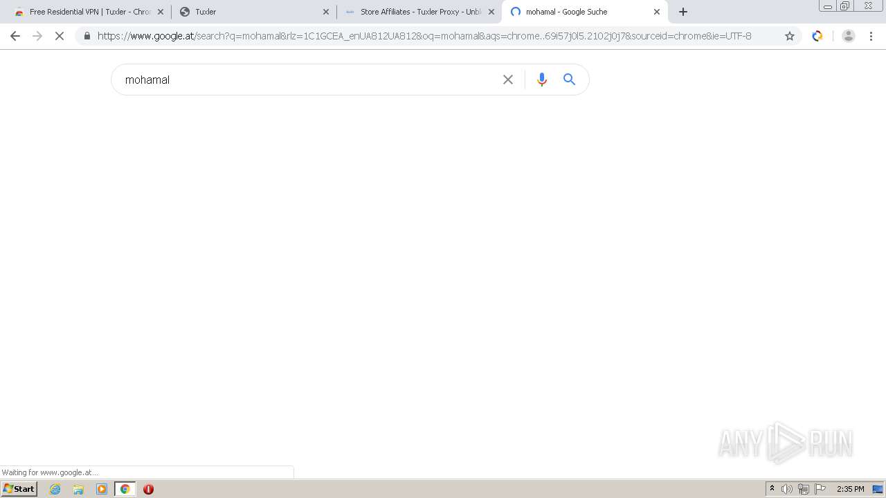
Task: Open Chrome's three-dot menu
Action: (871, 36)
